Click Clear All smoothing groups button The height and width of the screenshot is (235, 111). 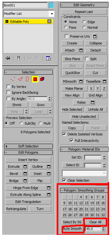pos(95,222)
